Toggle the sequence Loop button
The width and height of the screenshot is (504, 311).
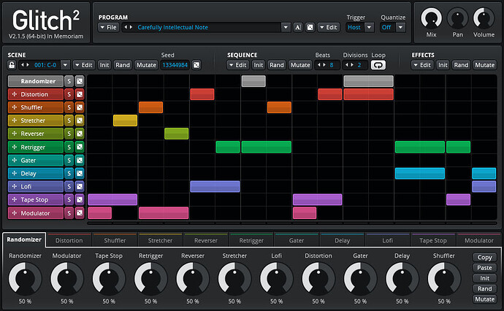coord(378,65)
